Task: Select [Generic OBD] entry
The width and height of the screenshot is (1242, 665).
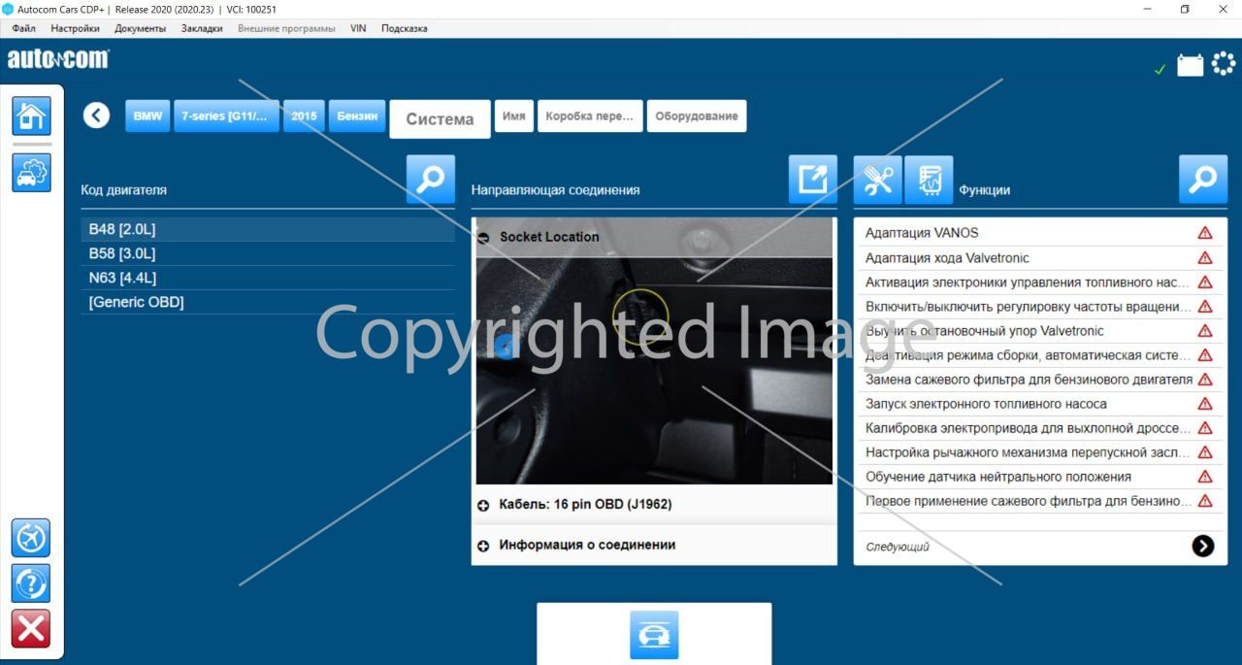Action: [268, 302]
